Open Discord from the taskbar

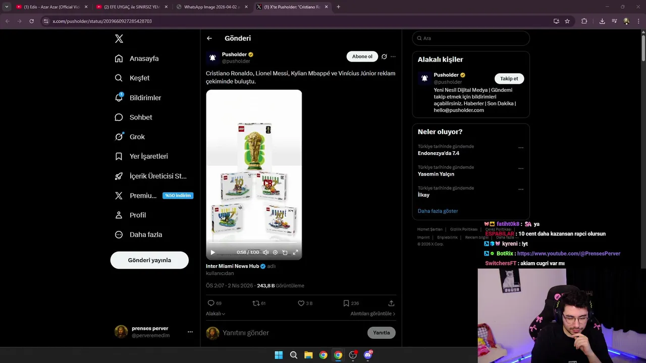pyautogui.click(x=368, y=355)
